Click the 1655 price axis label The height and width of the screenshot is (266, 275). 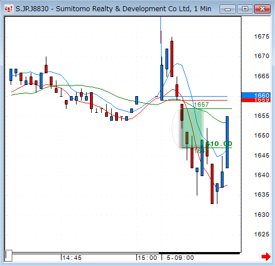[262, 116]
